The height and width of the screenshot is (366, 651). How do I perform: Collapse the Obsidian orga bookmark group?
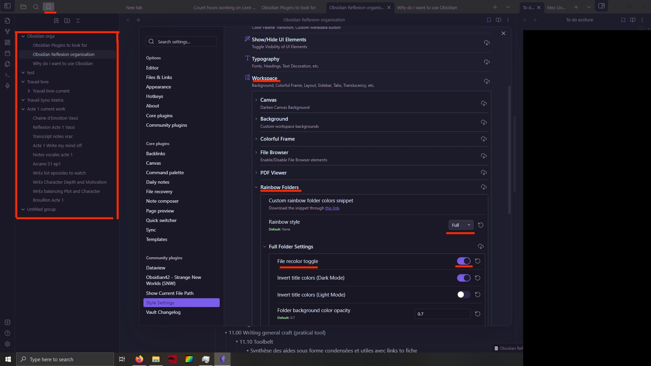click(x=23, y=36)
